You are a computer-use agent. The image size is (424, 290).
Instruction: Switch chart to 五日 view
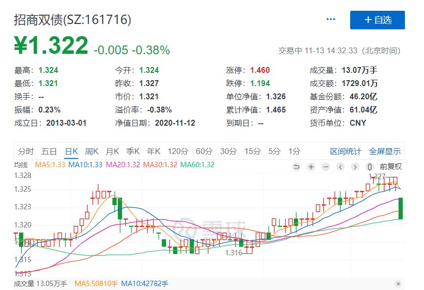(49, 151)
